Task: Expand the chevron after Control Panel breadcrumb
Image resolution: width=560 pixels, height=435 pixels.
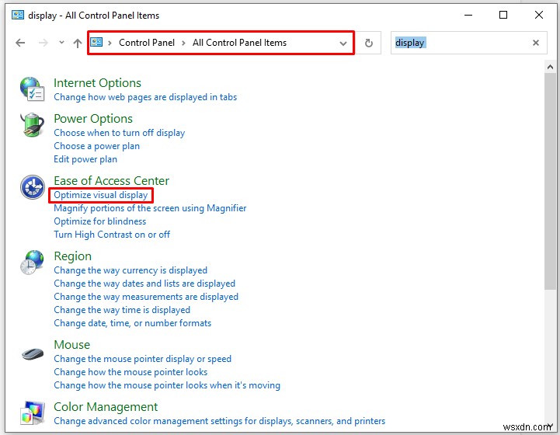Action: pyautogui.click(x=185, y=43)
